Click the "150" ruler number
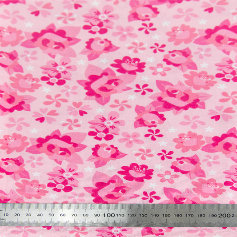Screen dimensions: 237x237 166,215
